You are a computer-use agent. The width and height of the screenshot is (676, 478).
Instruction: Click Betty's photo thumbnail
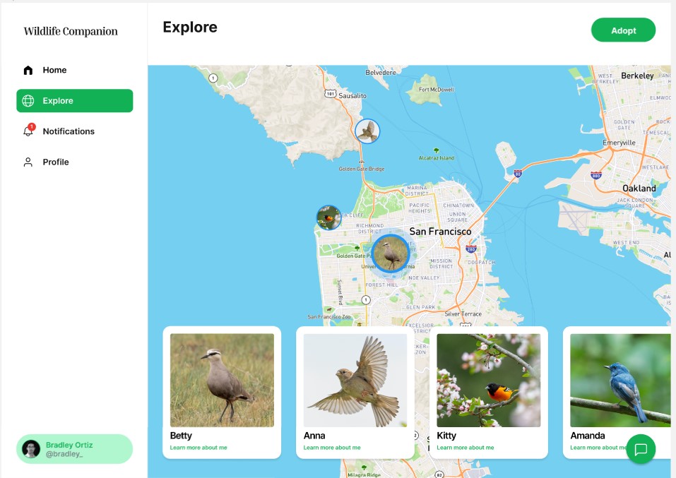[221, 380]
